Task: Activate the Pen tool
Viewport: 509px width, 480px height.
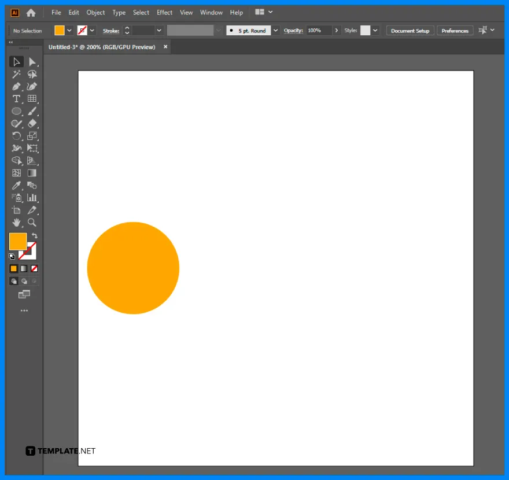Action: point(16,86)
